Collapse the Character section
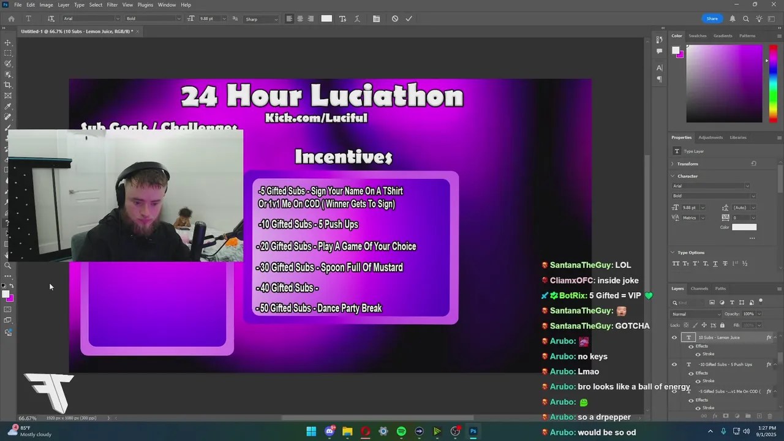The height and width of the screenshot is (441, 784). (673, 176)
